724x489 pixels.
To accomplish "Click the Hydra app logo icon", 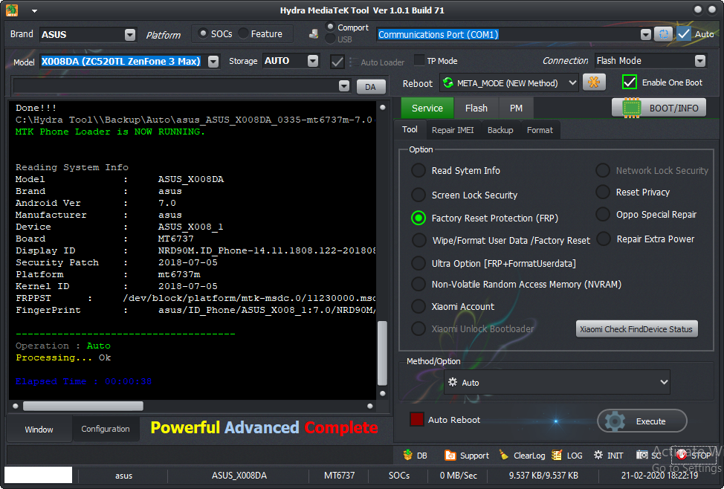I will (x=12, y=10).
